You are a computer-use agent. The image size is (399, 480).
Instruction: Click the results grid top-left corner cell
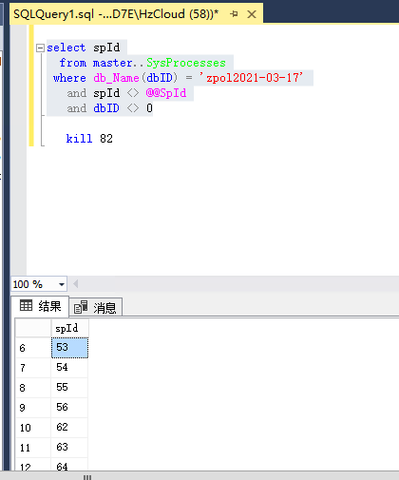33,328
